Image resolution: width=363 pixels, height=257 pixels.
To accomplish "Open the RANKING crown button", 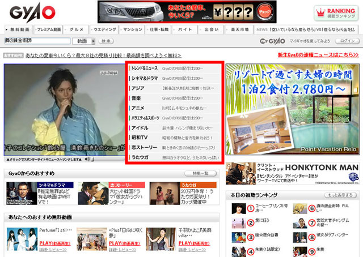I will (x=336, y=13).
